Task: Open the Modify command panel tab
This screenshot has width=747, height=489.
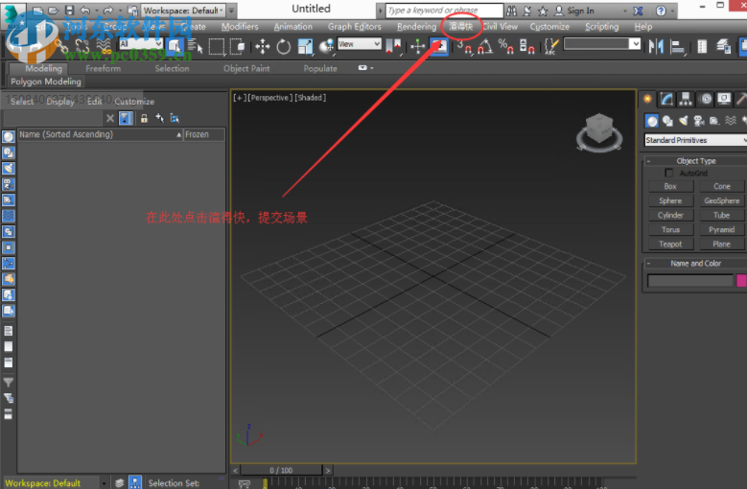Action: [x=667, y=99]
